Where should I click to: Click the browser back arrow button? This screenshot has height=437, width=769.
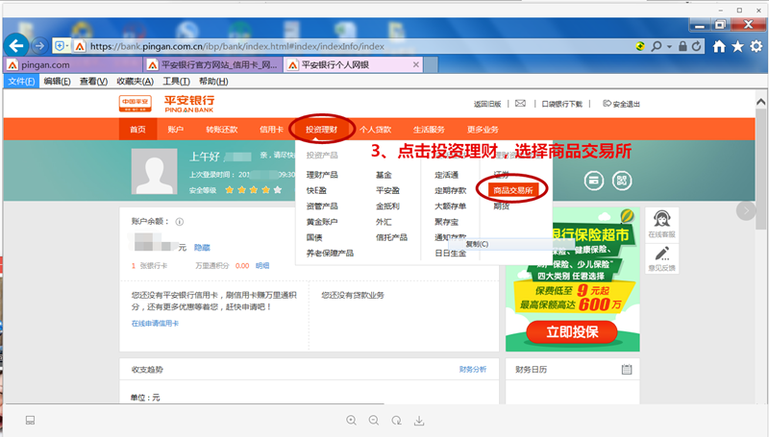pyautogui.click(x=16, y=46)
